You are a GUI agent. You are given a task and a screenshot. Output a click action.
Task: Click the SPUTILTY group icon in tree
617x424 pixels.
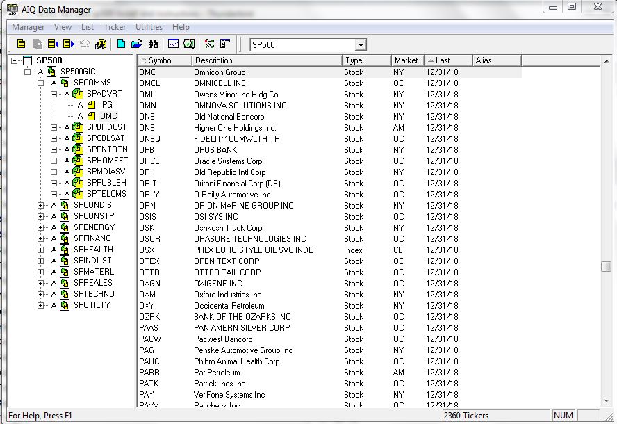(65, 305)
